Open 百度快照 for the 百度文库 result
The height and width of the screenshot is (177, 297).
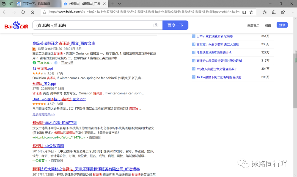pos(67,63)
